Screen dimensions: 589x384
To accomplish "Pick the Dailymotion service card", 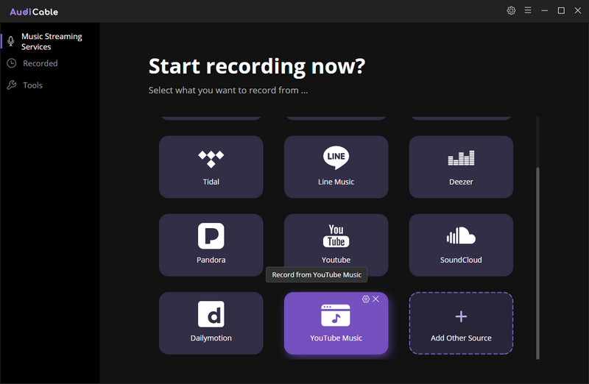I will coord(211,323).
